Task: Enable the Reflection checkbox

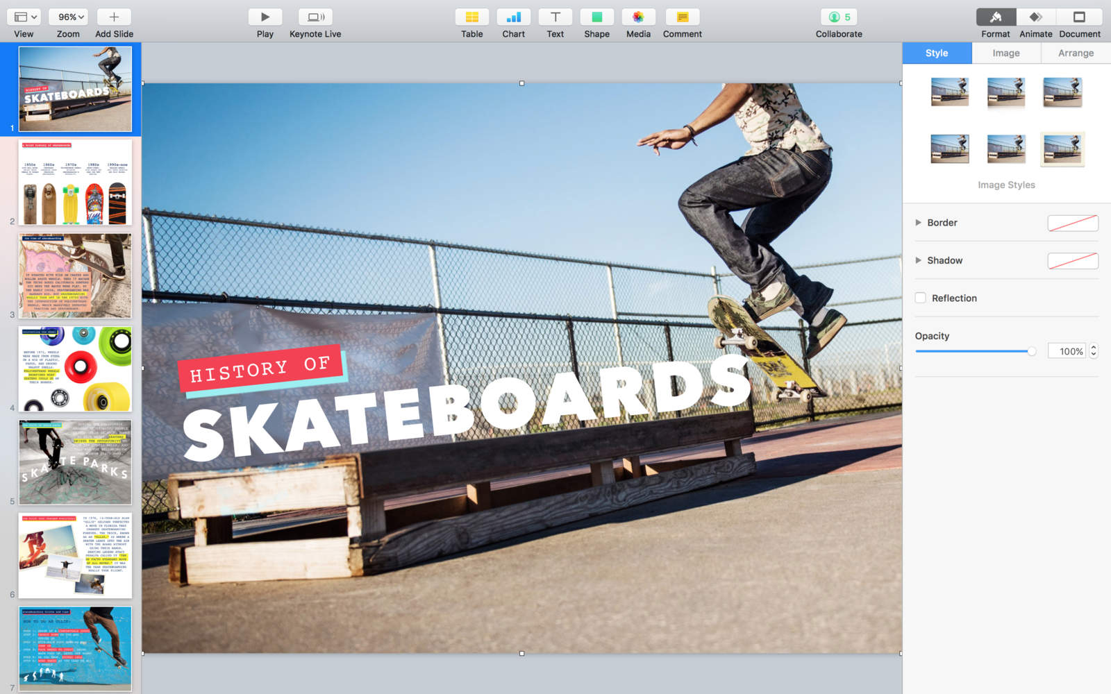Action: [921, 298]
